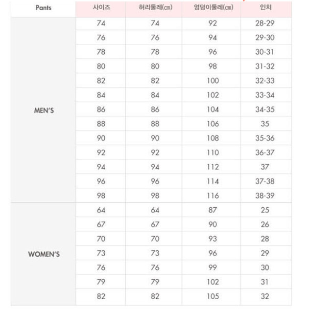Click hip measurement 110 cell
Viewport: 309px width, 309px height.
coord(213,152)
